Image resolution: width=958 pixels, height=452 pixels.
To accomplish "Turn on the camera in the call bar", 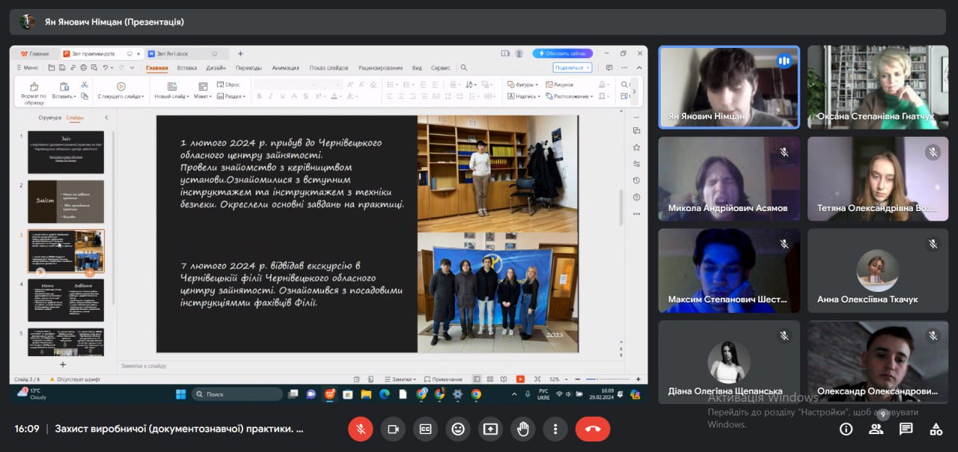I will [x=393, y=429].
